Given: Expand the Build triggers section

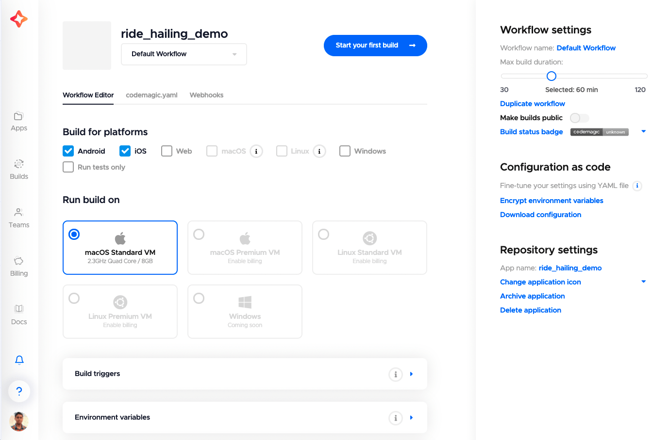Looking at the screenshot, I should (x=411, y=374).
